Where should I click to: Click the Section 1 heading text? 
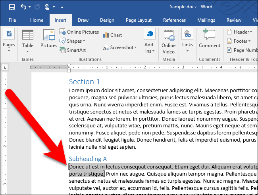point(84,82)
